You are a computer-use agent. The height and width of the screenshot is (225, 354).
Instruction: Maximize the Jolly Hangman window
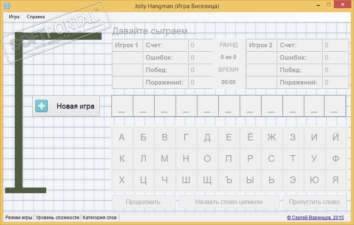tap(329, 5)
